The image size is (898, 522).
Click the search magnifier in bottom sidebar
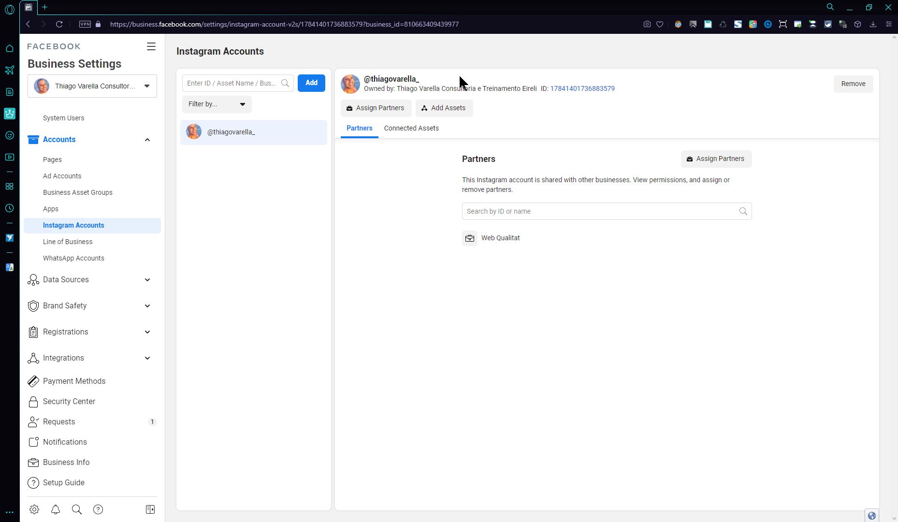click(77, 509)
